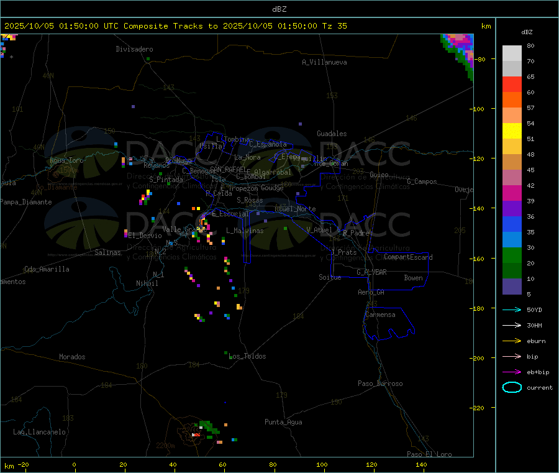Click the red storm cell near Lag.Llancanelo volcano
Image resolution: width=559 pixels, height=473 pixels.
(197, 434)
